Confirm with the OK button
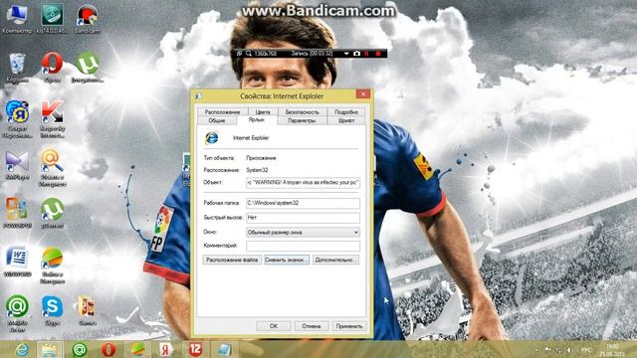 pos(274,326)
